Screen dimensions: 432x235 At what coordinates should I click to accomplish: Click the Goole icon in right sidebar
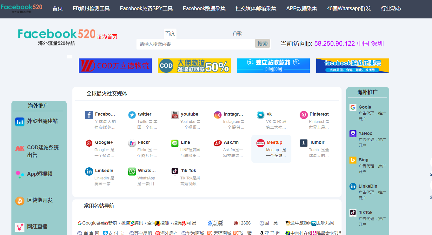pos(353,107)
